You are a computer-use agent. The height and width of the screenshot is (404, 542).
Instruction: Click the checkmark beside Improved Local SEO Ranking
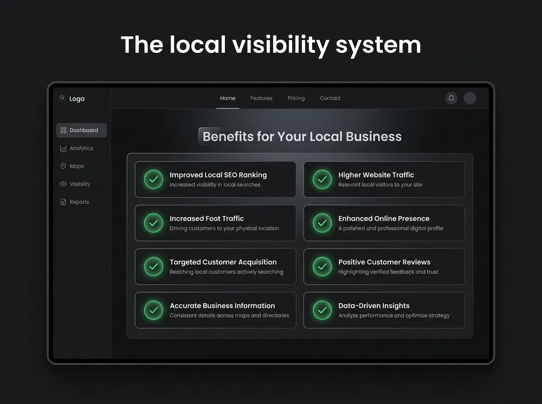pos(154,179)
